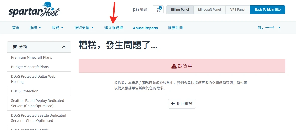Open Seattle - Rapid Deploy Dedicated Servers category
The image size is (296, 130).
[x=39, y=103]
